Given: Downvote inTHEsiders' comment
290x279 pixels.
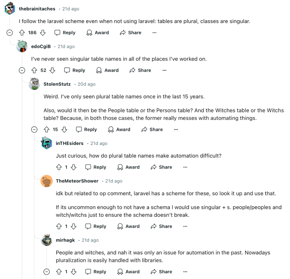Looking at the screenshot, I should [x=74, y=167].
